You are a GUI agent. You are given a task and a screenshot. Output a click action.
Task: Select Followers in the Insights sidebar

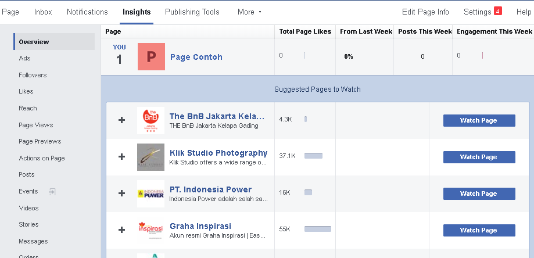pyautogui.click(x=33, y=75)
